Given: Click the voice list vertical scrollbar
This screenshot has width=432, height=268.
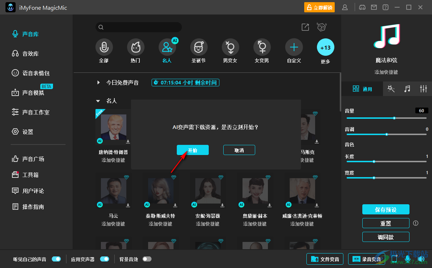Looking at the screenshot, I should pyautogui.click(x=340, y=92).
